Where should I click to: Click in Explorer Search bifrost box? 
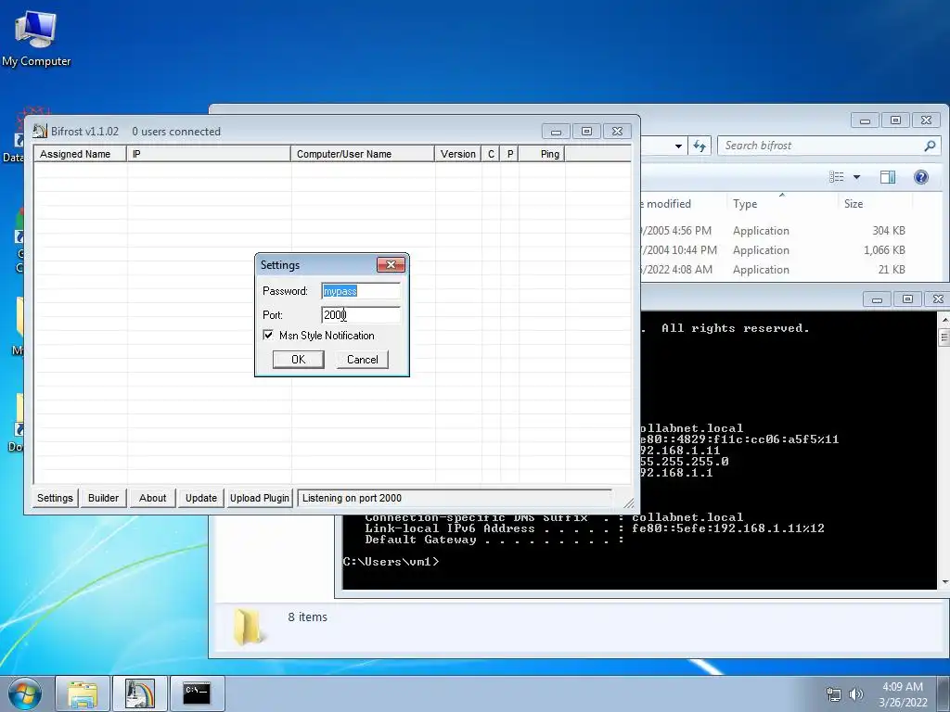point(821,146)
